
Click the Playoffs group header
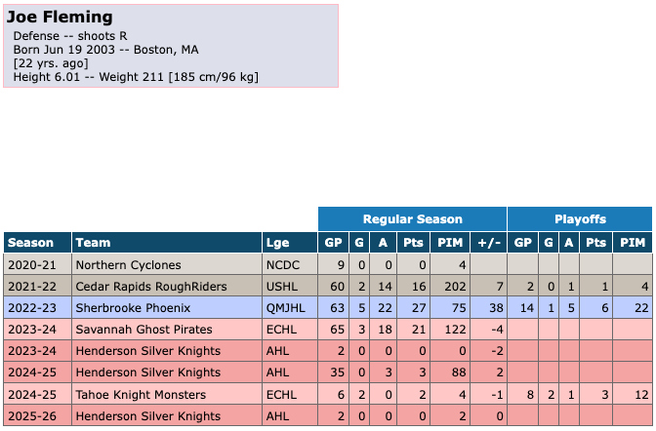[580, 219]
